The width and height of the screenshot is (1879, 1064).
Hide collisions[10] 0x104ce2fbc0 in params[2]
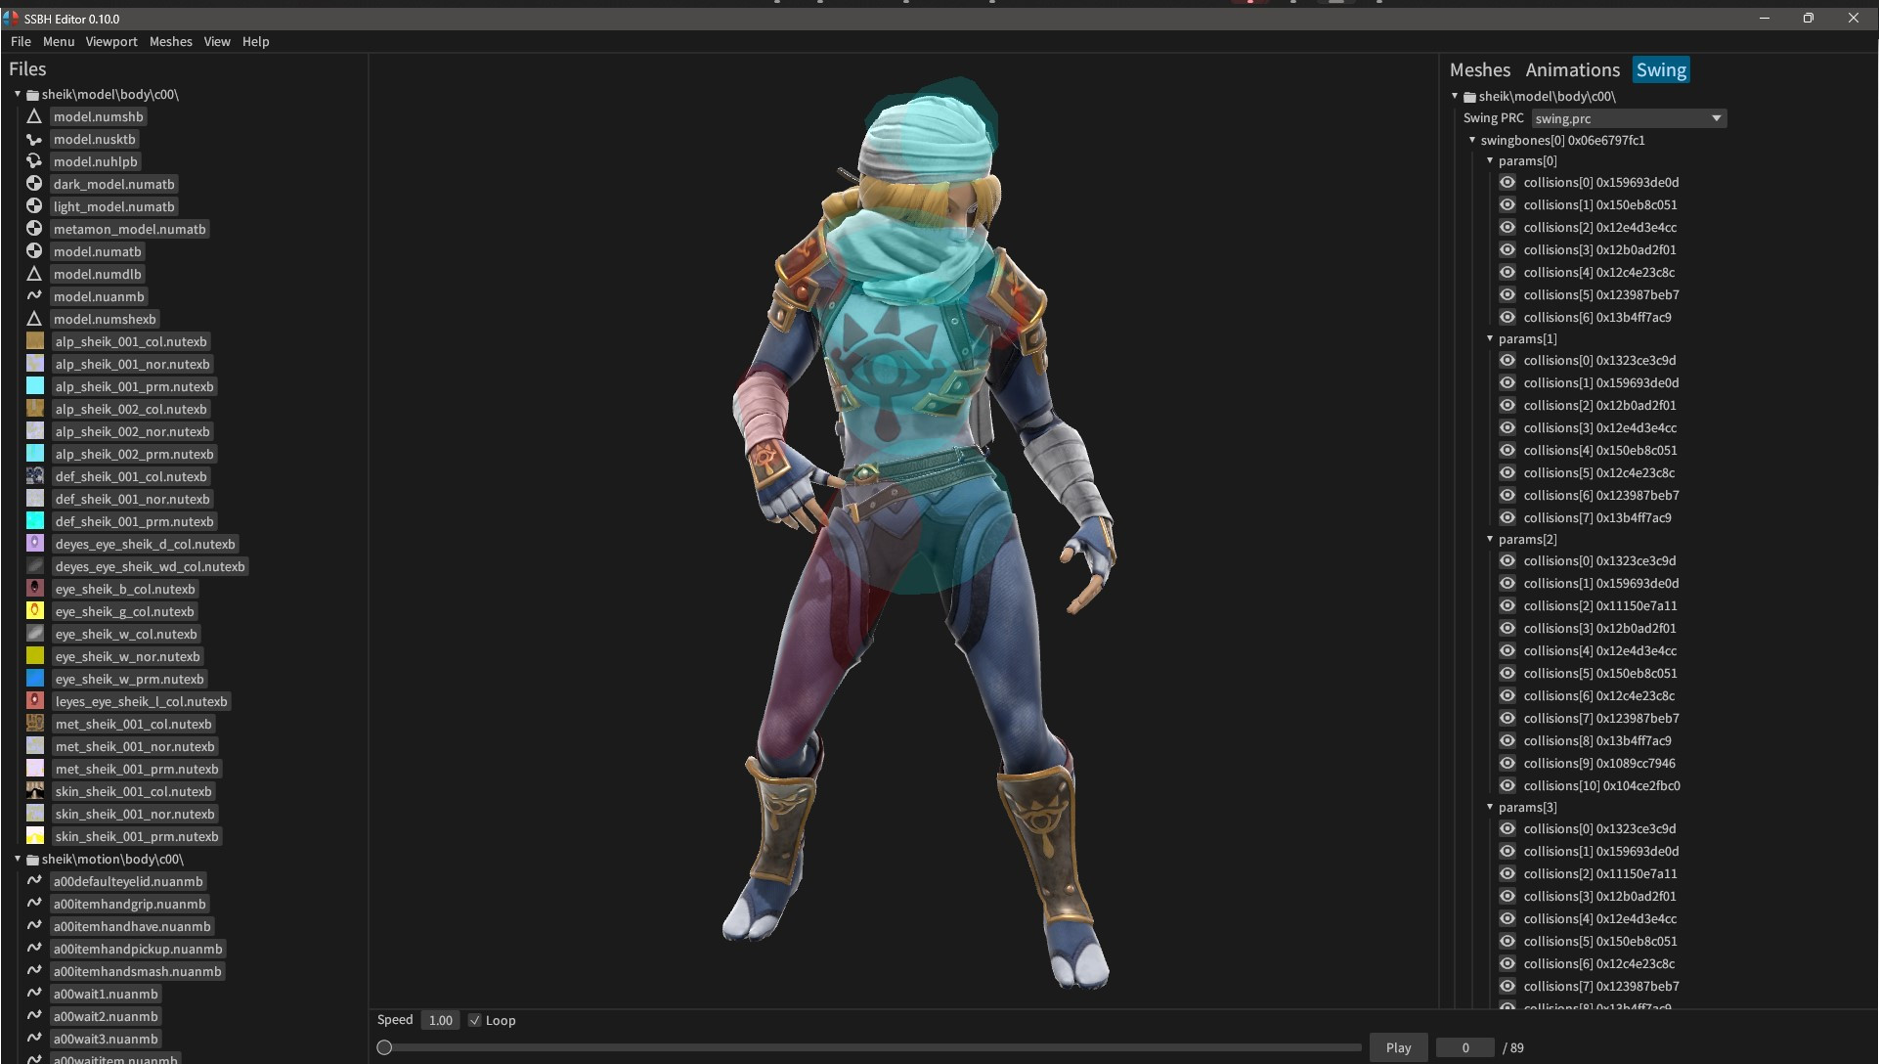[1508, 785]
